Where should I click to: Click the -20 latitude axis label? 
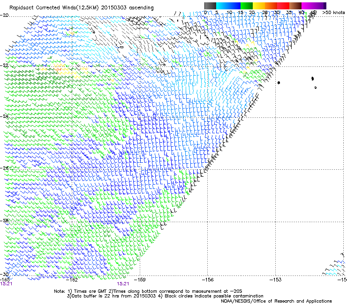4,15
